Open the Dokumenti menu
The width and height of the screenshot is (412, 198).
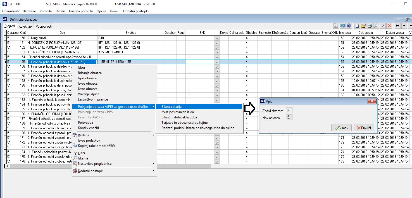tap(11, 11)
